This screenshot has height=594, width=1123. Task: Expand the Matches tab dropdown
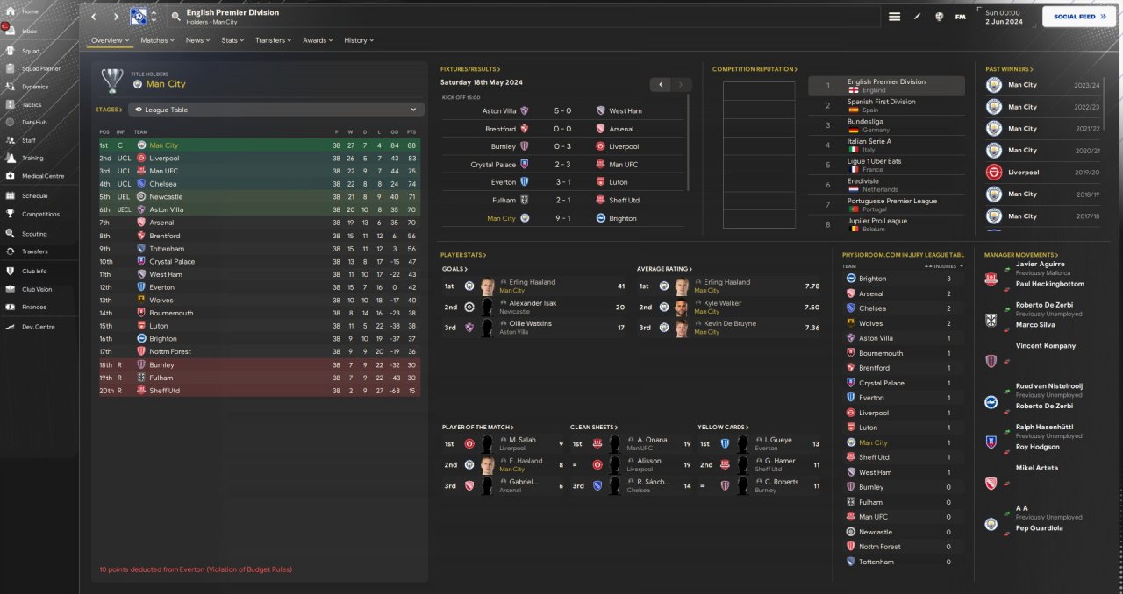click(x=157, y=40)
